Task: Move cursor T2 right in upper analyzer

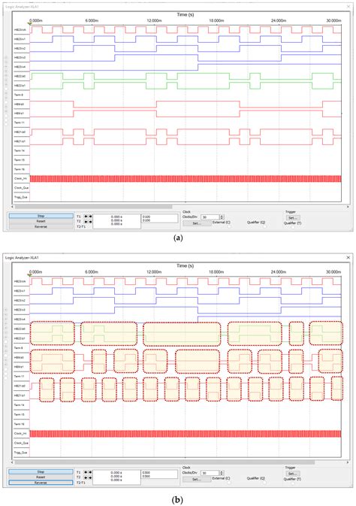Action: coord(90,222)
